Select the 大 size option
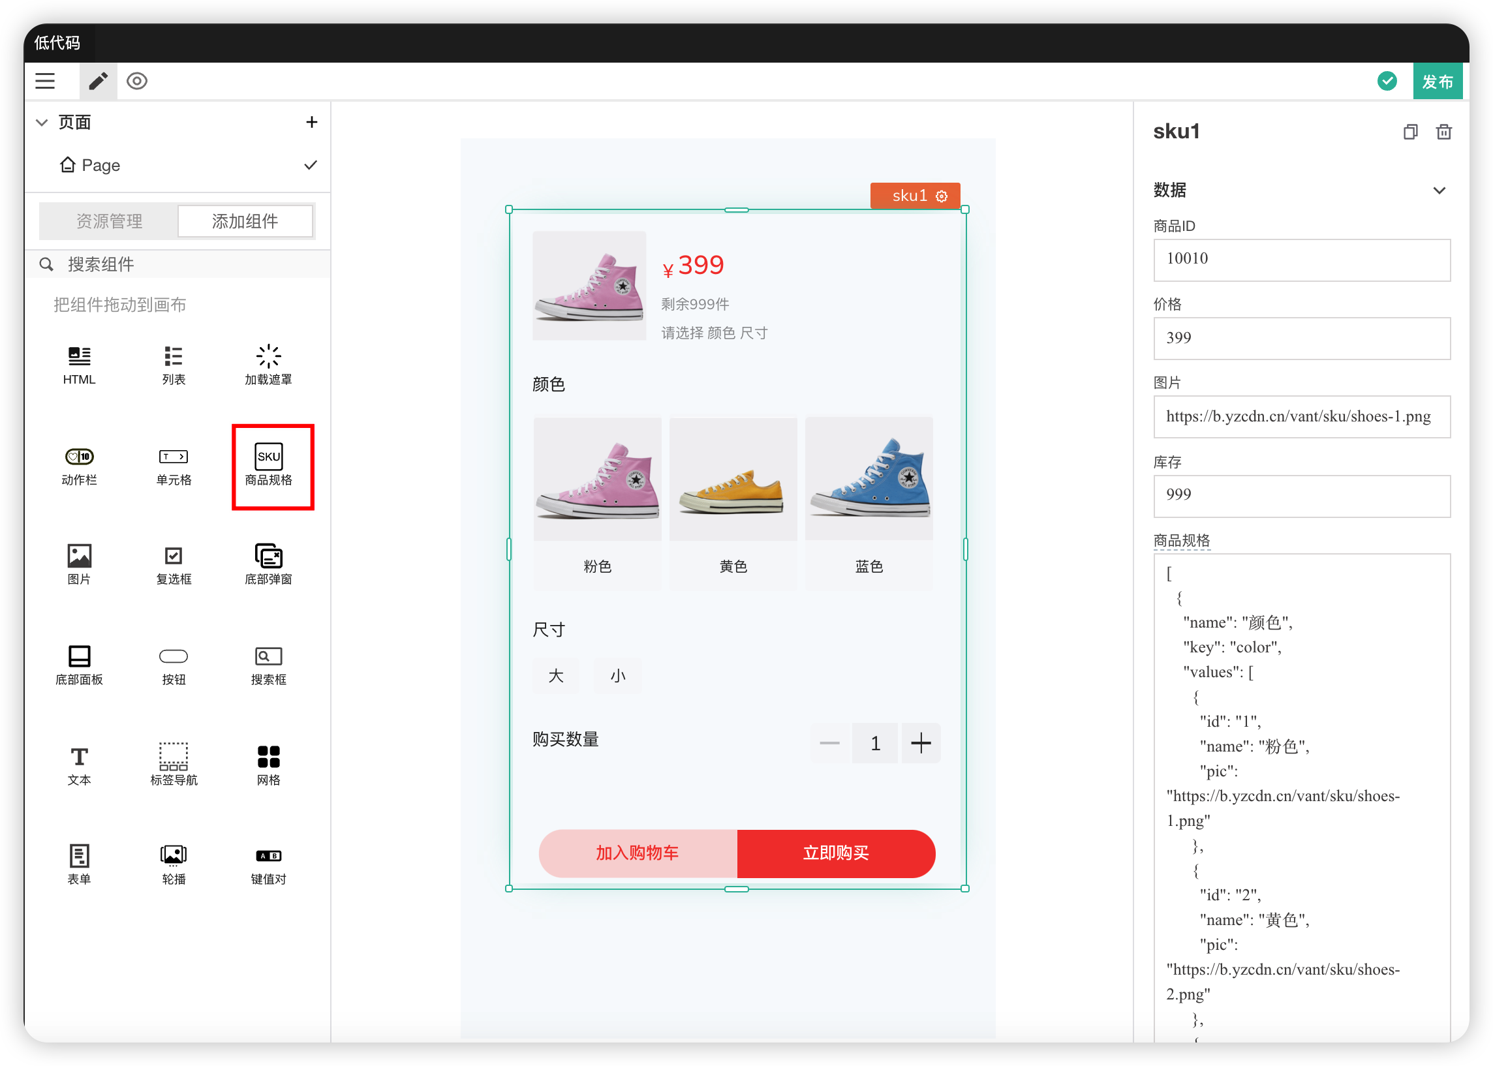The width and height of the screenshot is (1493, 1066). pyautogui.click(x=555, y=675)
